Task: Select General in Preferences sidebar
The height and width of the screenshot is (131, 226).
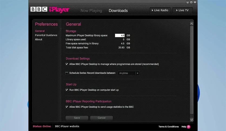Action: [x=40, y=31]
